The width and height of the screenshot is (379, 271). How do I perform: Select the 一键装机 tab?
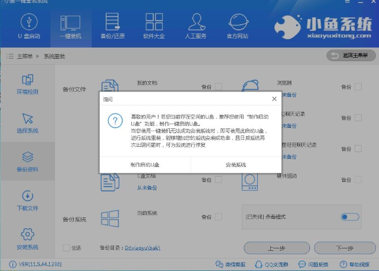[x=71, y=27]
